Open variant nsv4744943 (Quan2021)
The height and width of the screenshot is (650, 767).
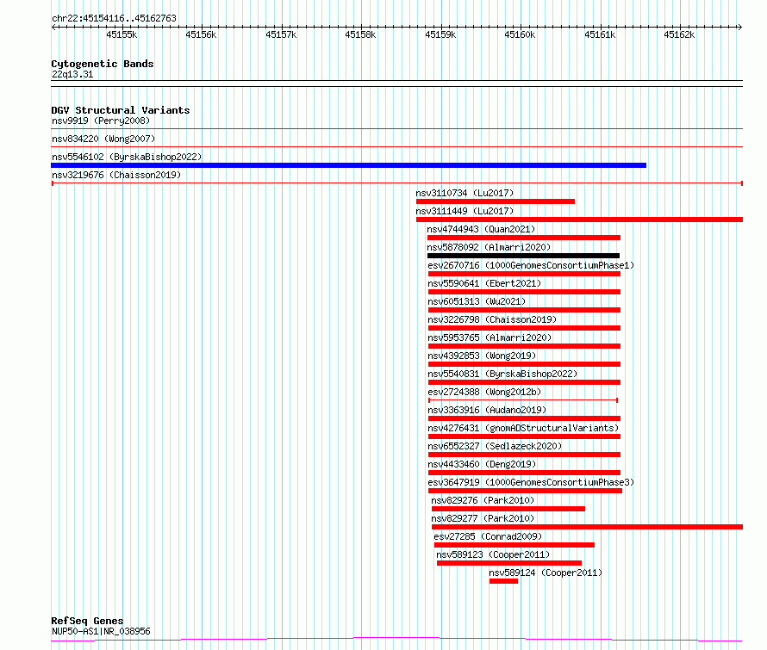481,229
